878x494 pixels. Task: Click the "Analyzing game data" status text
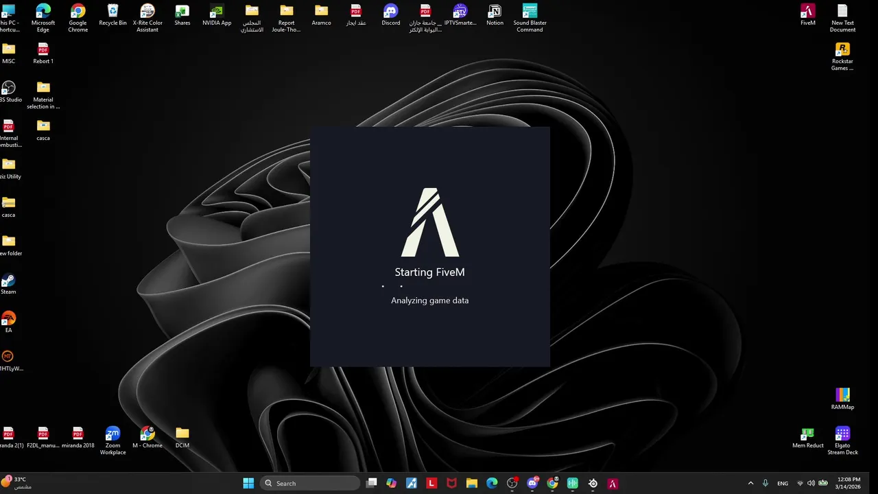pos(430,301)
